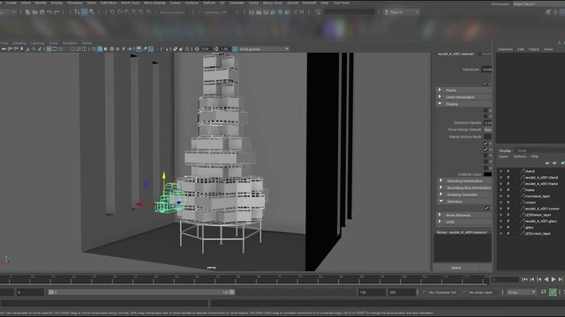Click the New Scene icon
Image resolution: width=565 pixels, height=317 pixels.
coord(27,12)
